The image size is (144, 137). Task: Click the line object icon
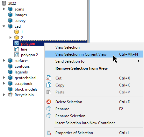tap(17, 49)
